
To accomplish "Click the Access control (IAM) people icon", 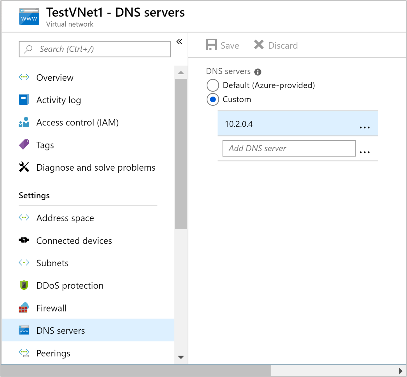I will (24, 122).
